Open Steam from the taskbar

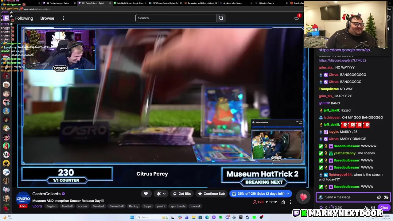point(247,217)
